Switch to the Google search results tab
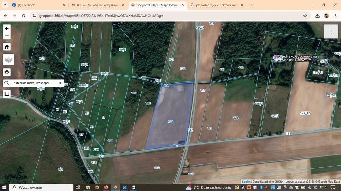The image size is (341, 191). pyautogui.click(x=217, y=5)
